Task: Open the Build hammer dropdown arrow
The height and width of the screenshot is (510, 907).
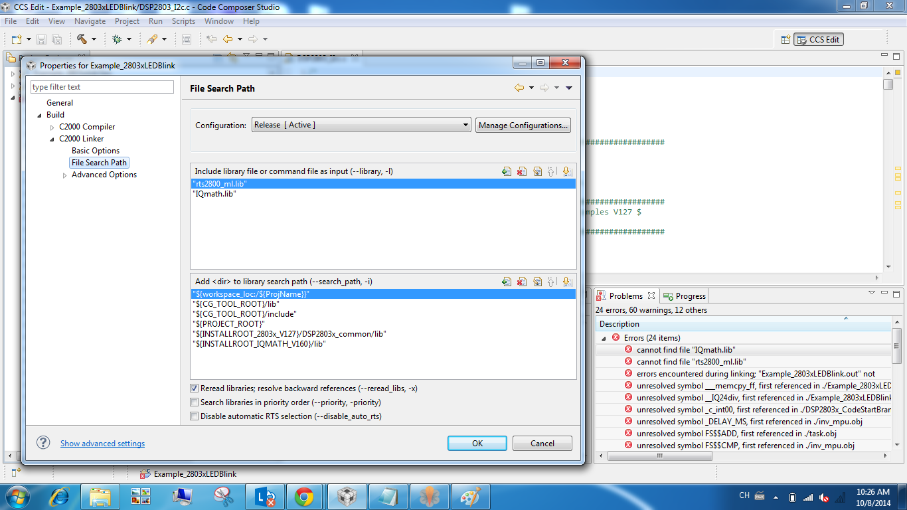Action: [x=94, y=40]
